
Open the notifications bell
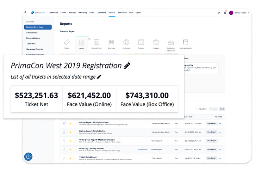225,13
